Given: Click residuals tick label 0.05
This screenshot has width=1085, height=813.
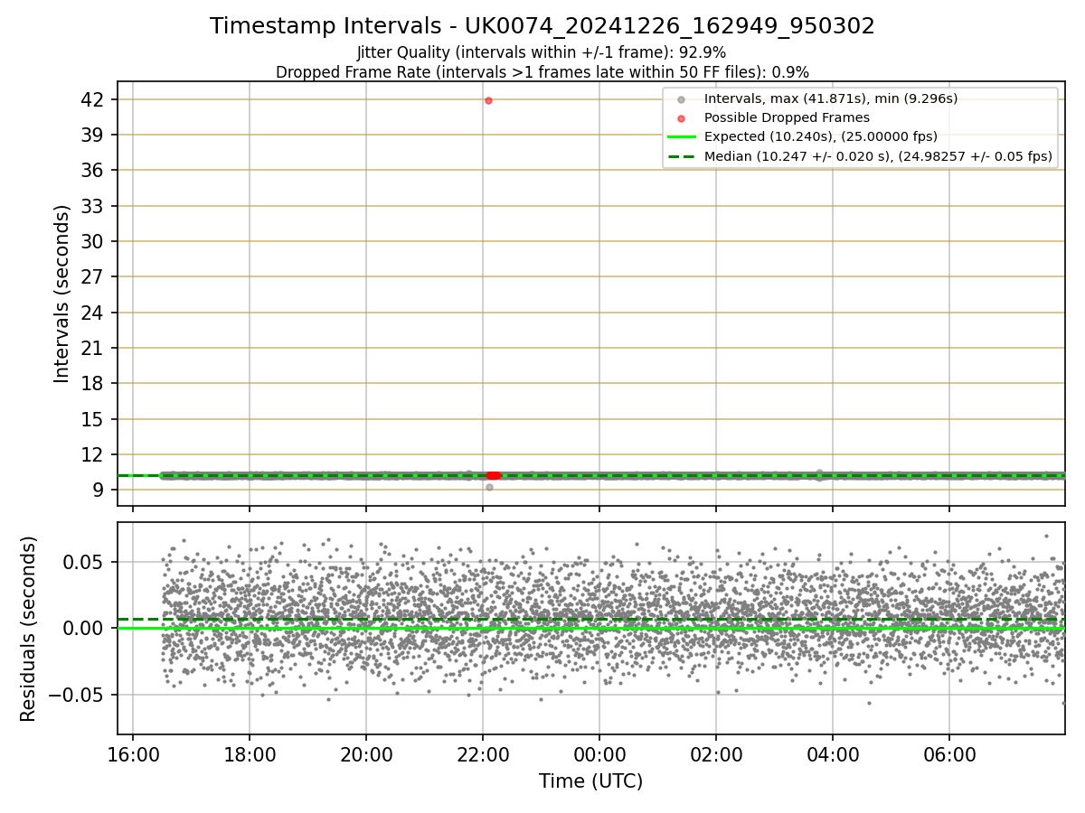Looking at the screenshot, I should (x=85, y=562).
